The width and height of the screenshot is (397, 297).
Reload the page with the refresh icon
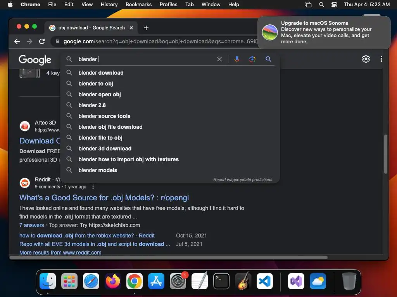42,41
